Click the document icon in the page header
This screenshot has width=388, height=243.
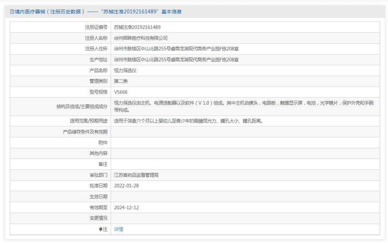click(12, 12)
